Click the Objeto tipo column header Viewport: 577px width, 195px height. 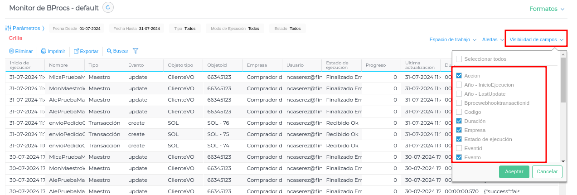pos(183,65)
